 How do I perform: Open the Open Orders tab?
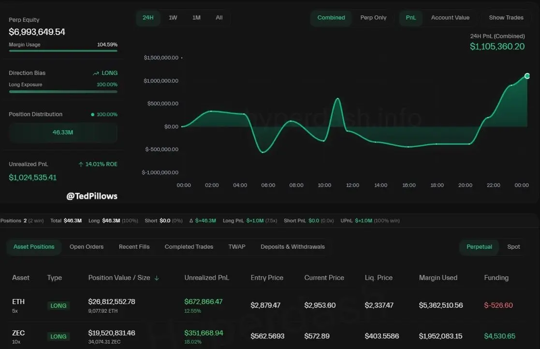(x=87, y=247)
